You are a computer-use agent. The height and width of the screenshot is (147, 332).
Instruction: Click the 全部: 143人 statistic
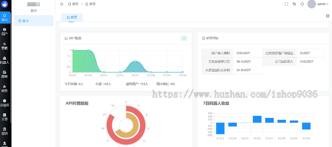103,84
